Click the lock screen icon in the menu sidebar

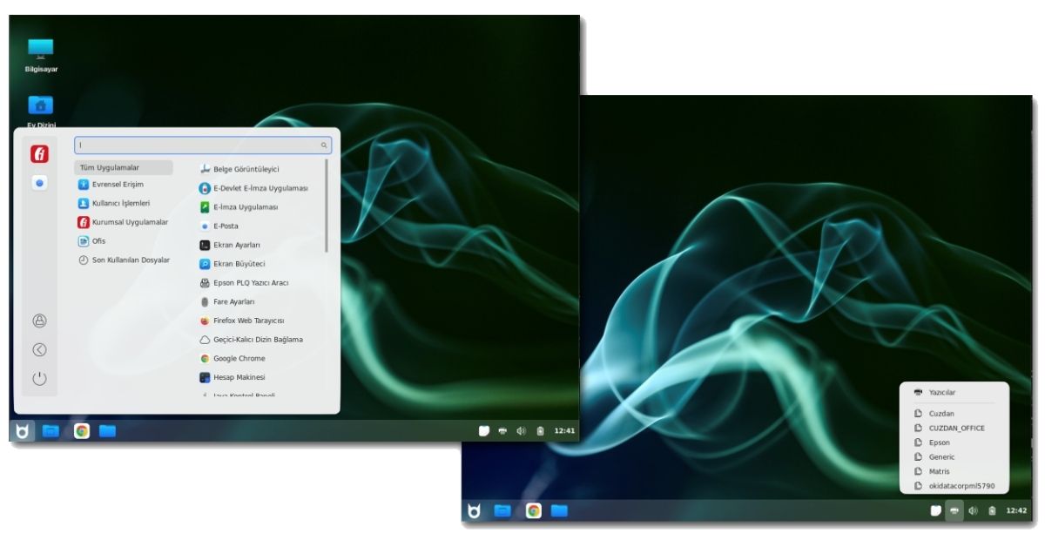(39, 321)
